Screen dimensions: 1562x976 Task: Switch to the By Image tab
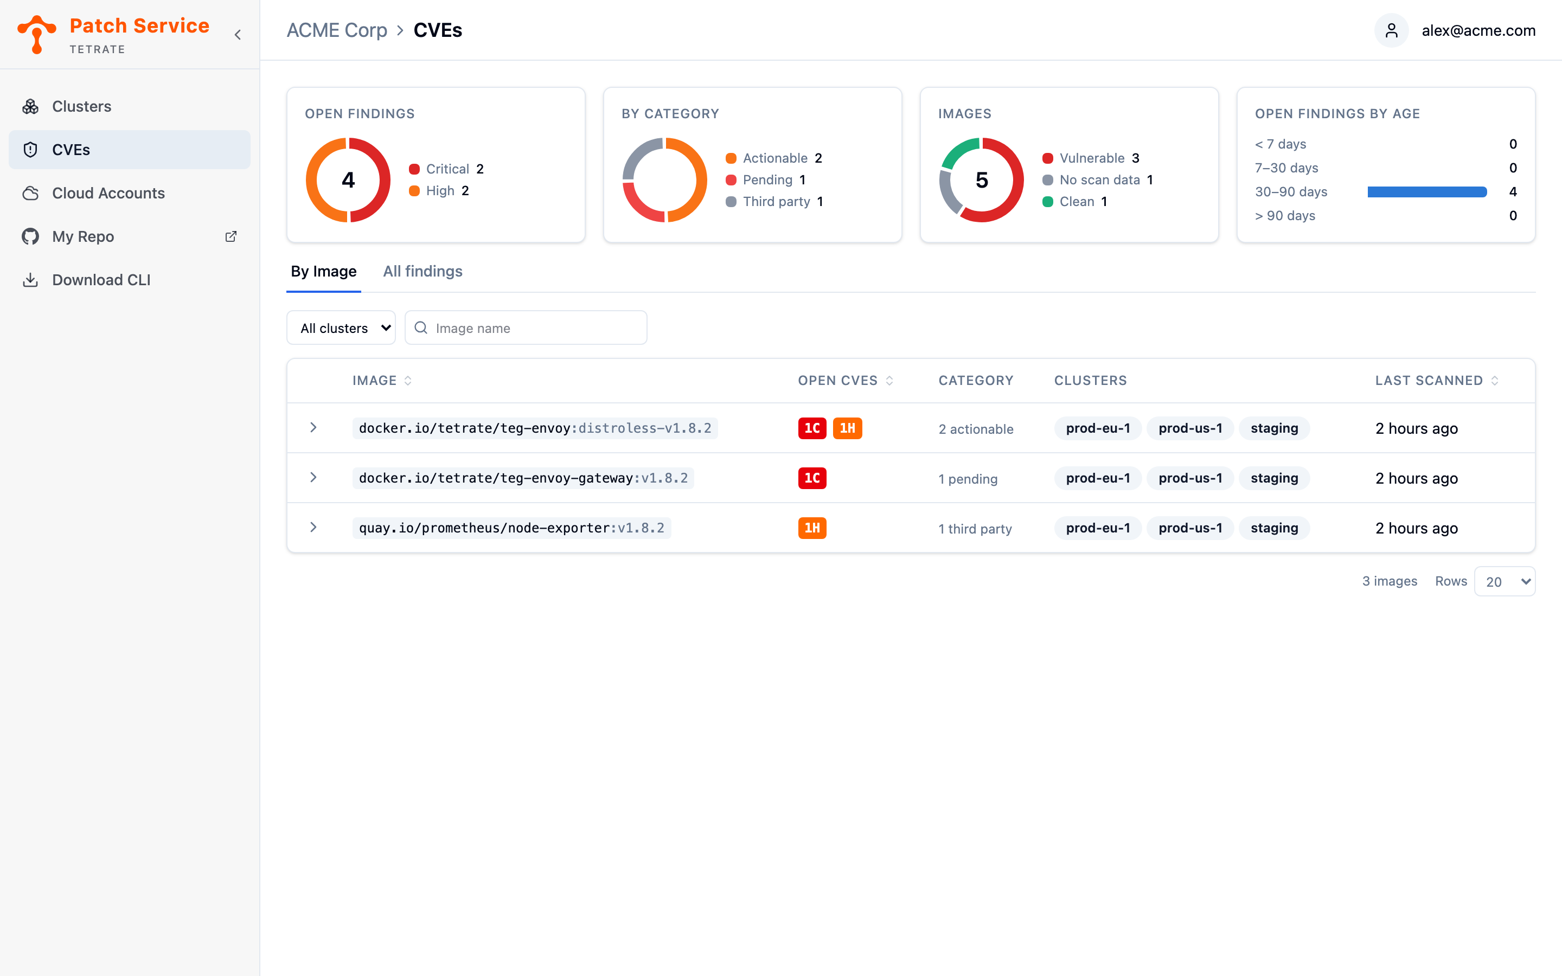point(323,271)
